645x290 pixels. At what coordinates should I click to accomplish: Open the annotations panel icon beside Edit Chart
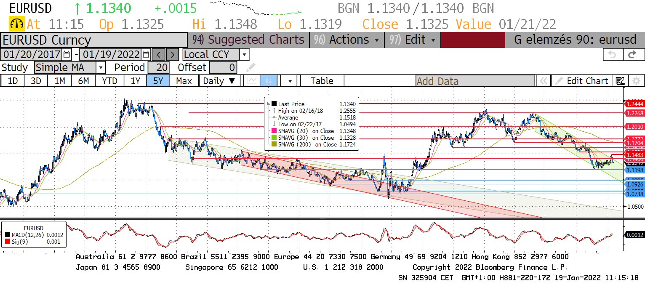(620, 81)
